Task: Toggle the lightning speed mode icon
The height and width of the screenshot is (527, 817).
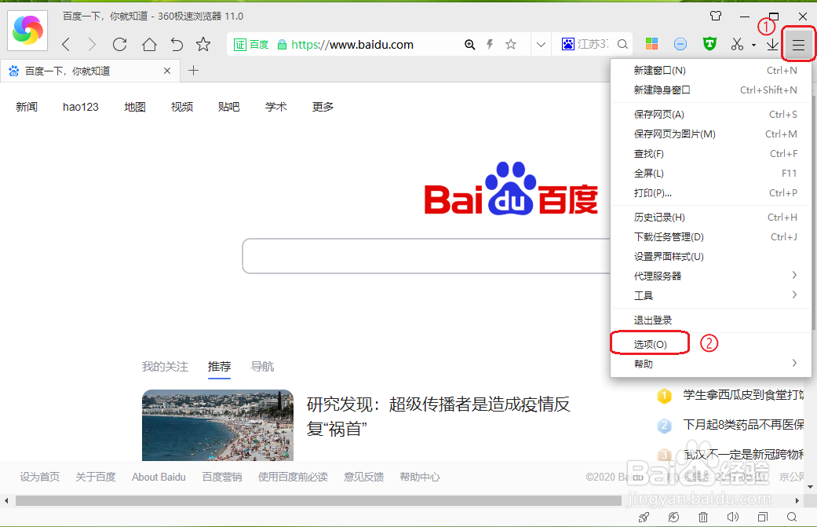Action: [490, 45]
